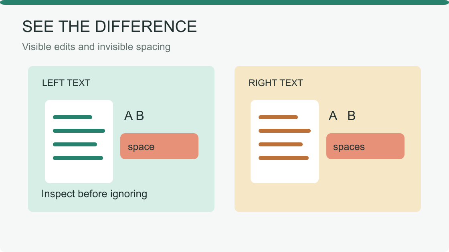Click the last green line in left document
Viewport: 449px width, 252px height.
(x=78, y=158)
